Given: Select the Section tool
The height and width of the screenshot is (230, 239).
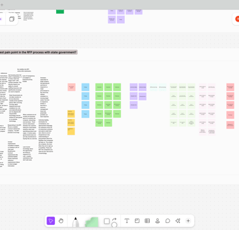Looking at the screenshot, I should pos(137,221).
